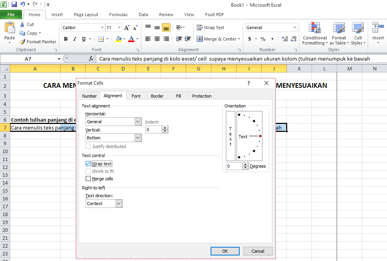The height and width of the screenshot is (261, 387).
Task: Click the Decrease Indent icon
Action: (179, 39)
